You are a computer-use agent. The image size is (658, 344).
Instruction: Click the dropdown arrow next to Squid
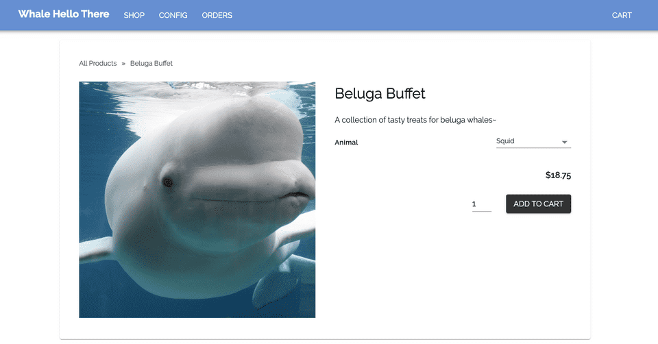click(564, 143)
